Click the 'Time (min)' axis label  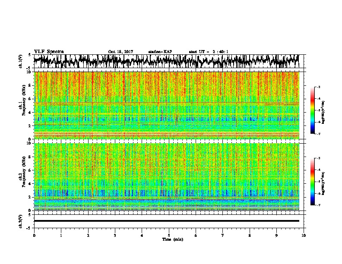[x=173, y=239]
